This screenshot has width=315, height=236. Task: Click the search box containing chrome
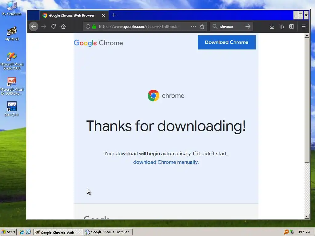(x=231, y=26)
